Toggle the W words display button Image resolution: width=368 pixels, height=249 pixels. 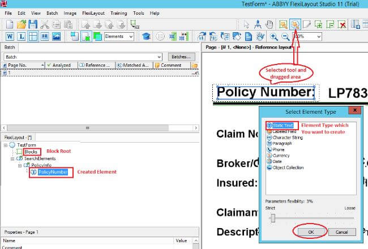(x=10, y=36)
